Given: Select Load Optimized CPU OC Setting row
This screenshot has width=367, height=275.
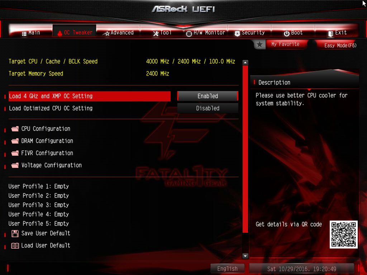Looking at the screenshot, I should click(x=89, y=108).
